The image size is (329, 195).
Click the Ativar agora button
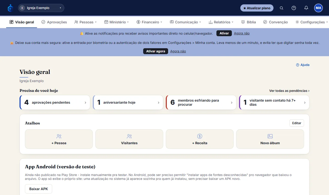pyautogui.click(x=156, y=51)
